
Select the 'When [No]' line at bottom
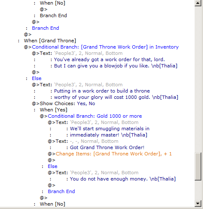pyautogui.click(x=52, y=204)
